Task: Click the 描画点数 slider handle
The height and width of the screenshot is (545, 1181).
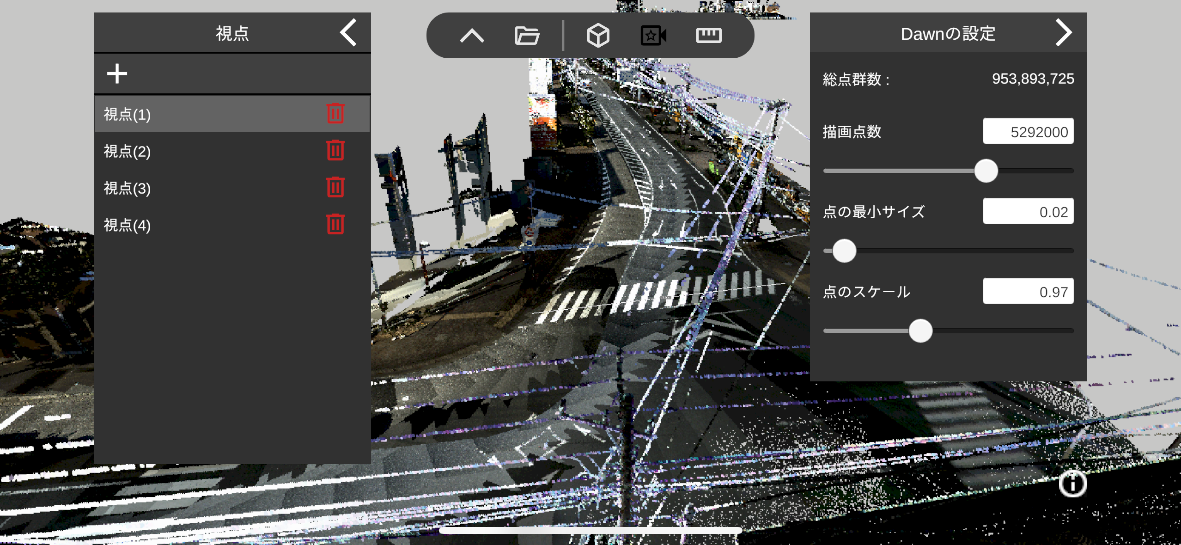Action: (x=986, y=171)
